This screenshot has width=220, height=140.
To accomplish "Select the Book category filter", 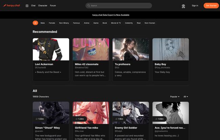I will click(x=105, y=23).
